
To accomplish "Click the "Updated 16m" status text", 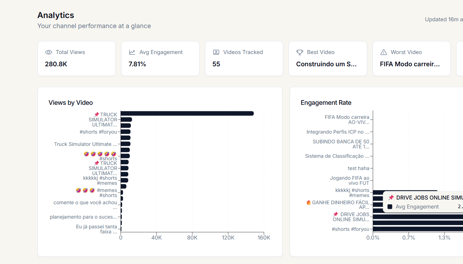I will [443, 19].
